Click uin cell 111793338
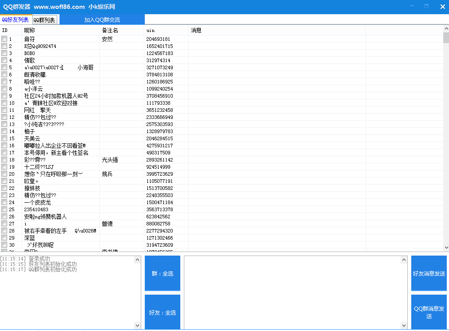The height and width of the screenshot is (331, 449). pyautogui.click(x=158, y=103)
